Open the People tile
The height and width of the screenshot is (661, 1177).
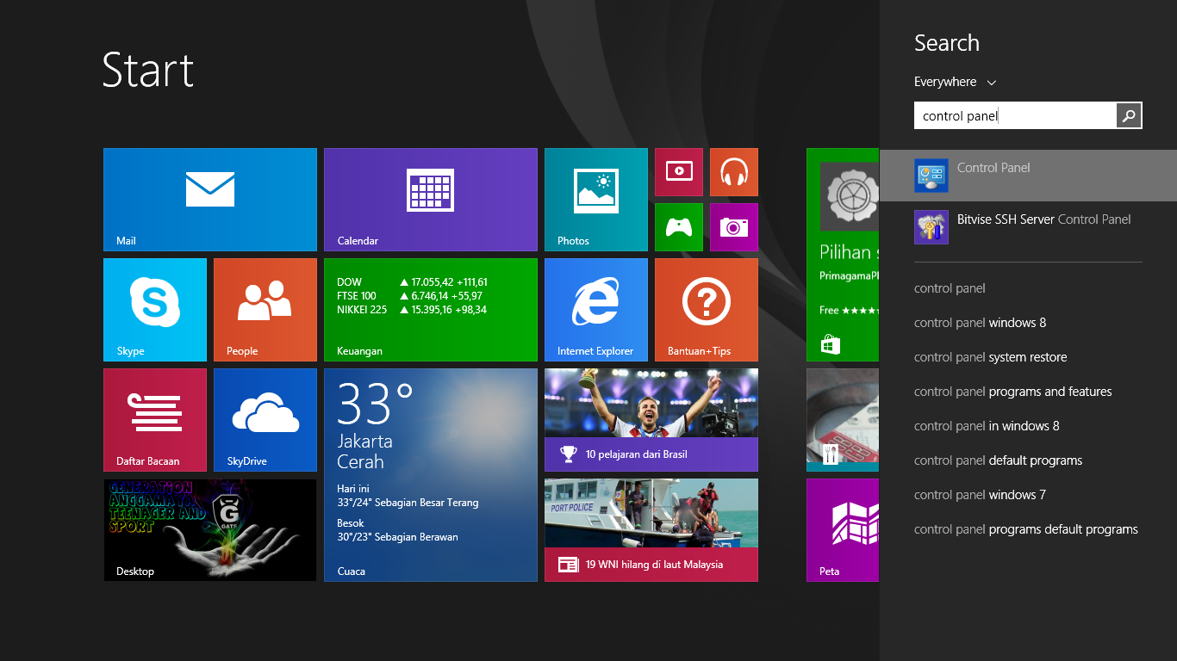tap(265, 310)
